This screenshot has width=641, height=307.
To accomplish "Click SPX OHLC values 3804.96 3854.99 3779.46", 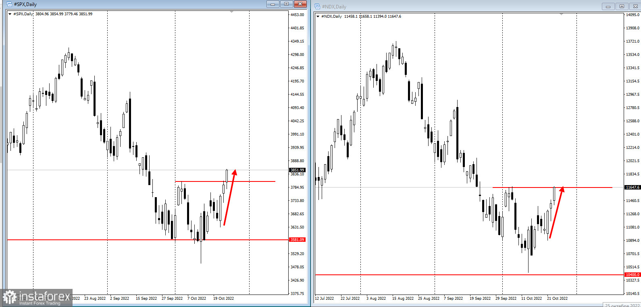I will coord(56,14).
